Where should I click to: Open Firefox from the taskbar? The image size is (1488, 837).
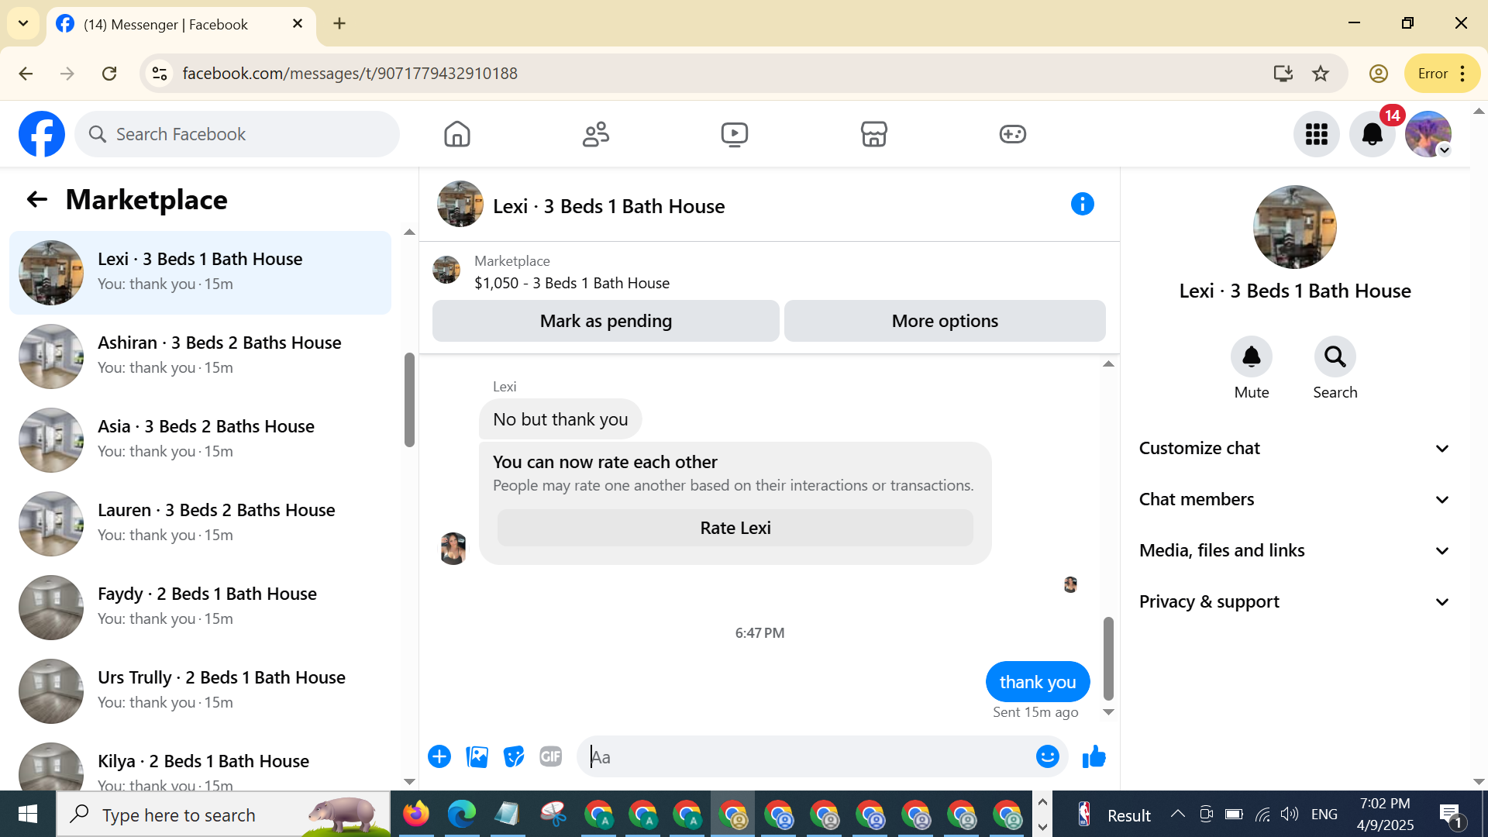tap(416, 815)
